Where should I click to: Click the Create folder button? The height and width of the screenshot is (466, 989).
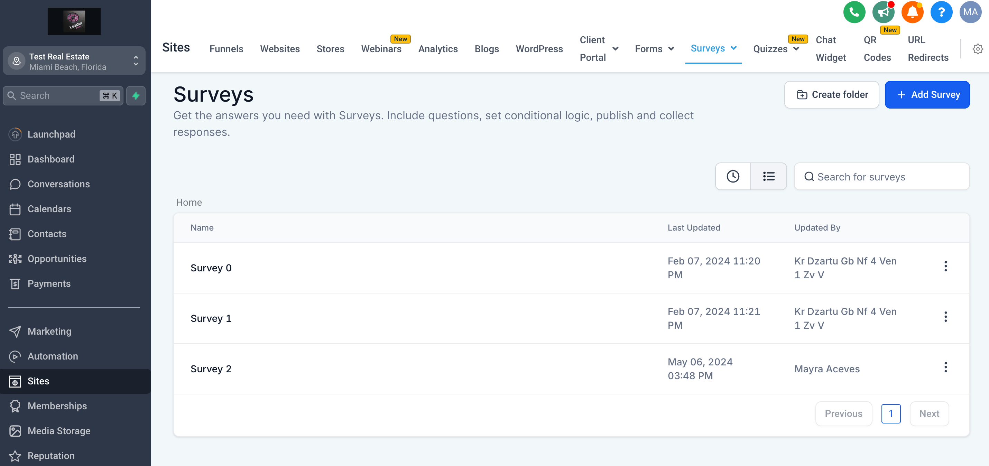pyautogui.click(x=831, y=94)
